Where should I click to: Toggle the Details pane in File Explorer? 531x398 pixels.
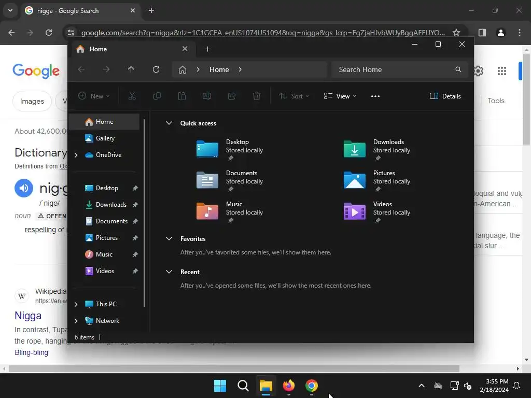pyautogui.click(x=445, y=96)
